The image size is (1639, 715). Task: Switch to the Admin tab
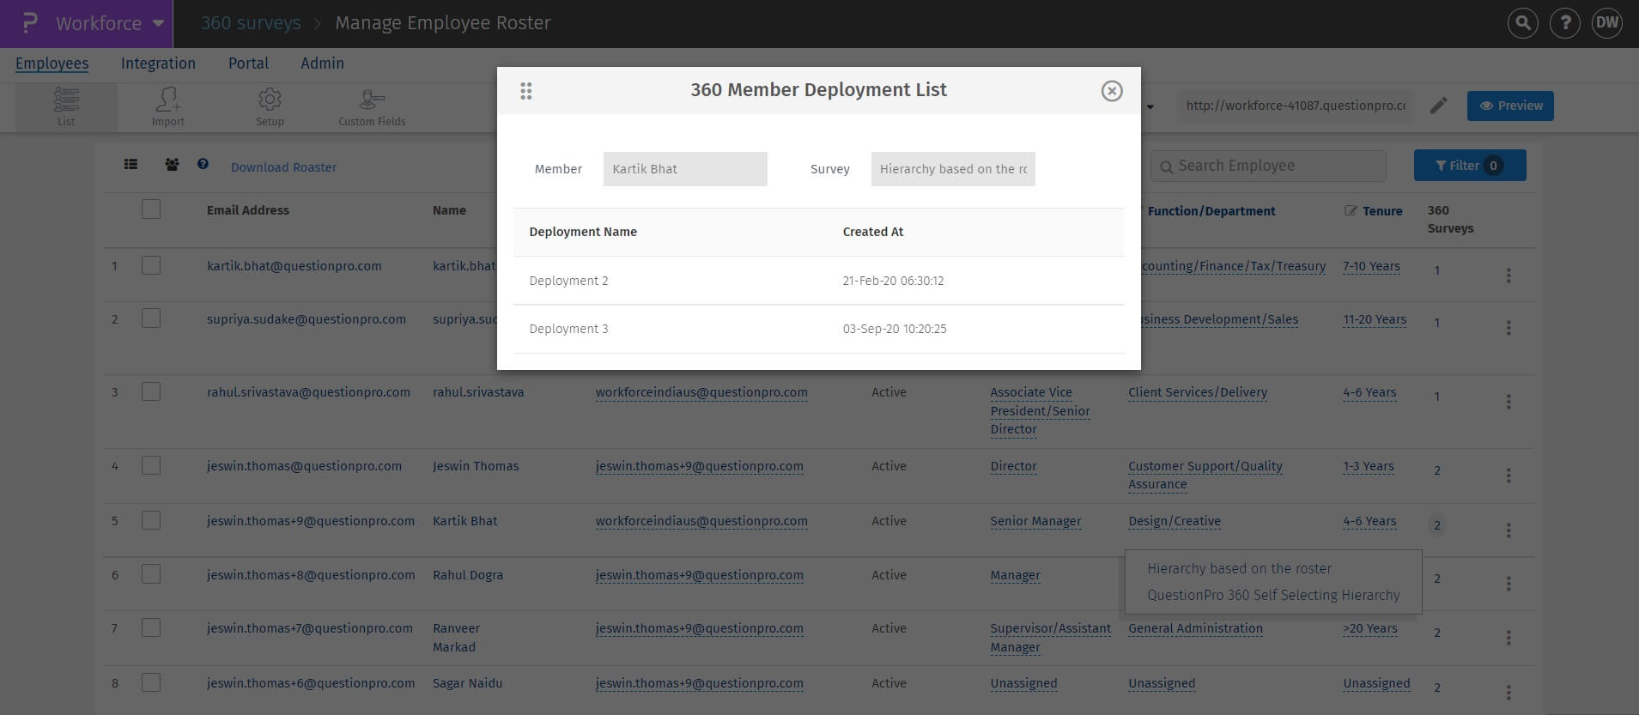[322, 64]
